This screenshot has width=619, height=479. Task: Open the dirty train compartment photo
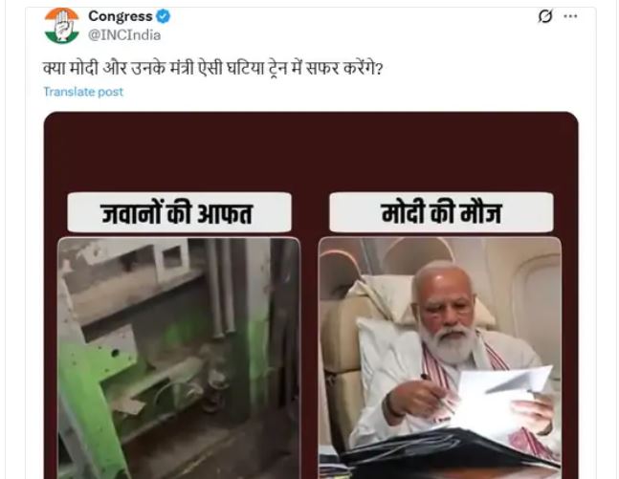(x=179, y=358)
